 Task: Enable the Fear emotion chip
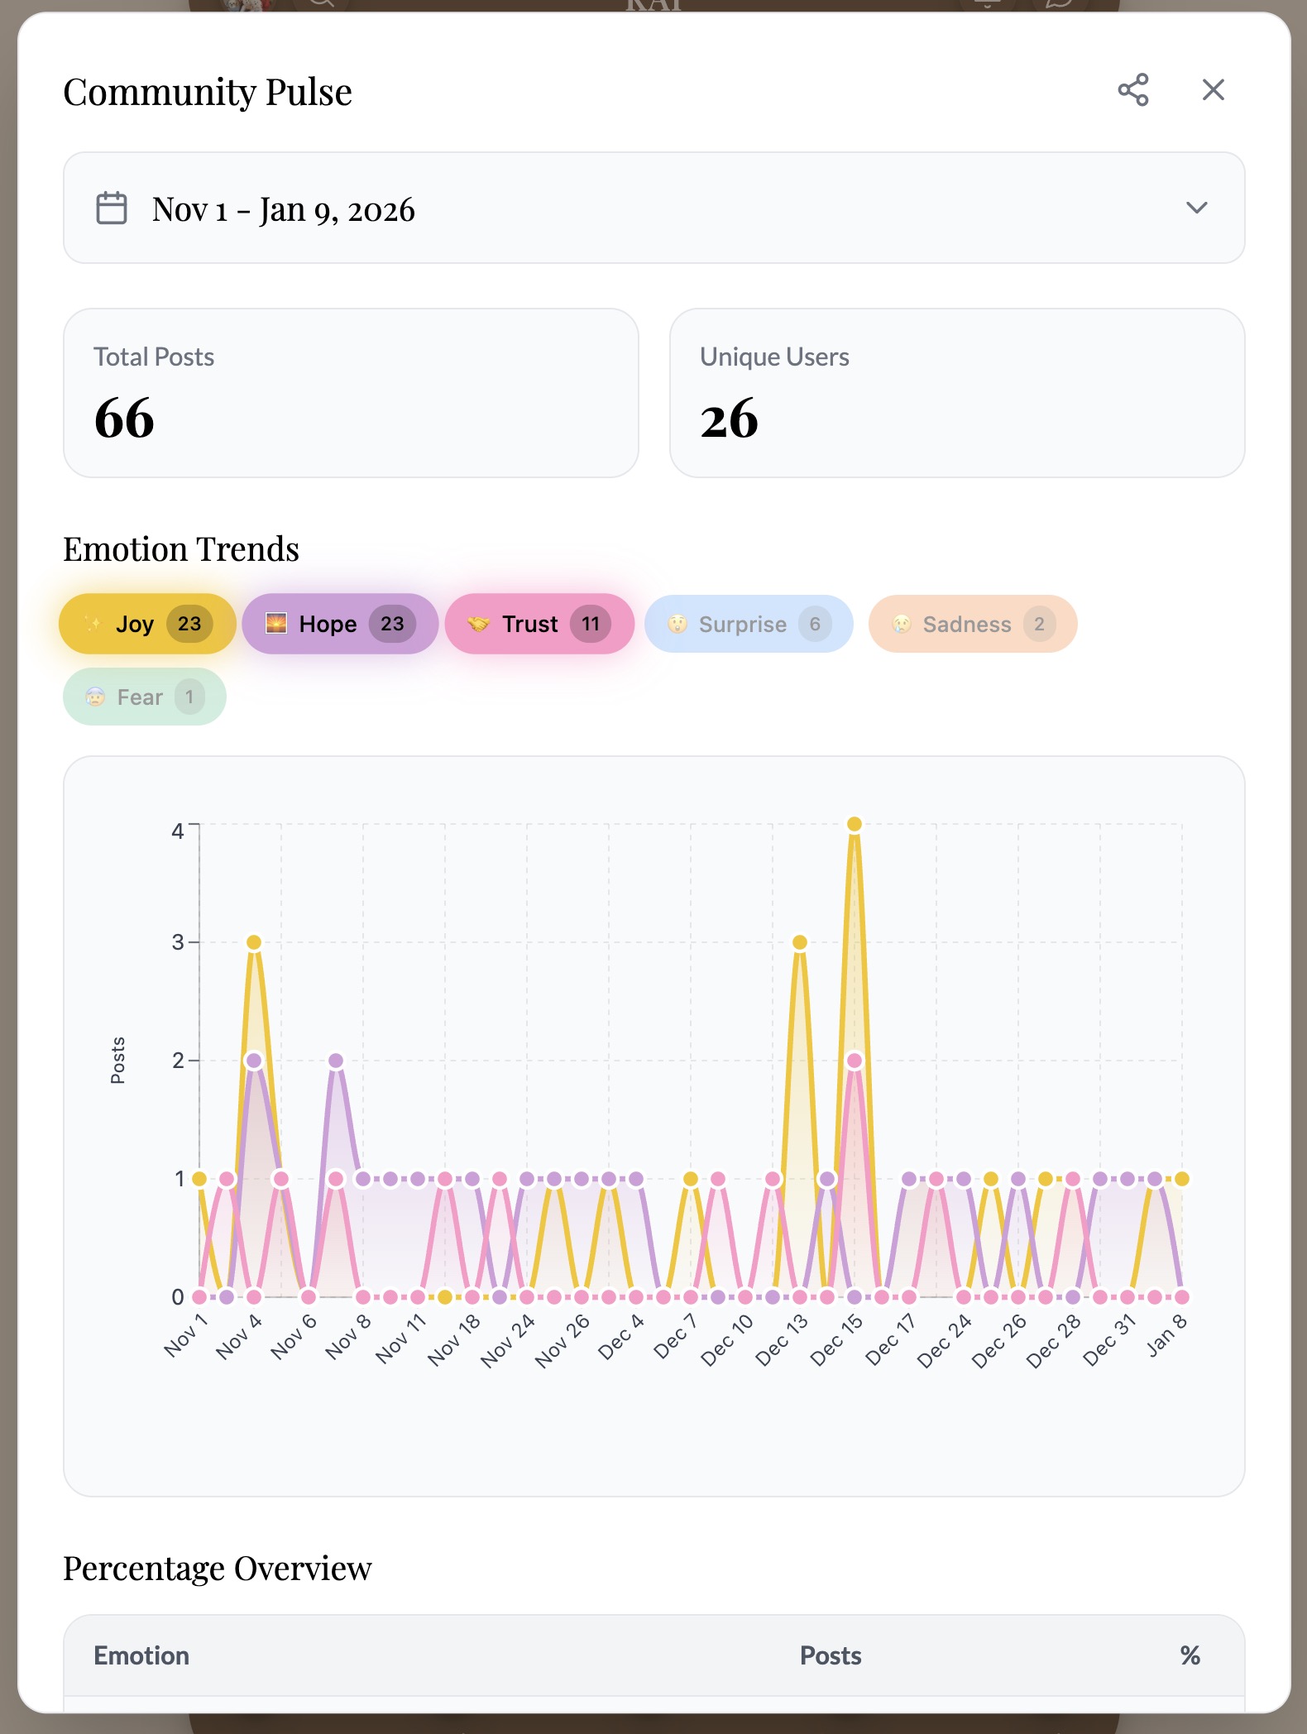tap(144, 697)
